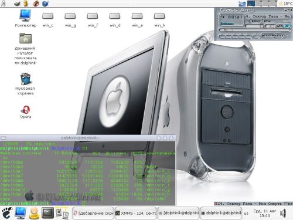The height and width of the screenshot is (220, 293).
Task: Toggle the XMMS equalizer button
Action: (280, 26)
